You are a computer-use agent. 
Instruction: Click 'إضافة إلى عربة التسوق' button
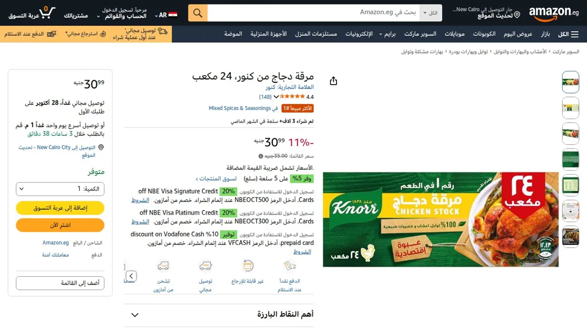pyautogui.click(x=60, y=208)
